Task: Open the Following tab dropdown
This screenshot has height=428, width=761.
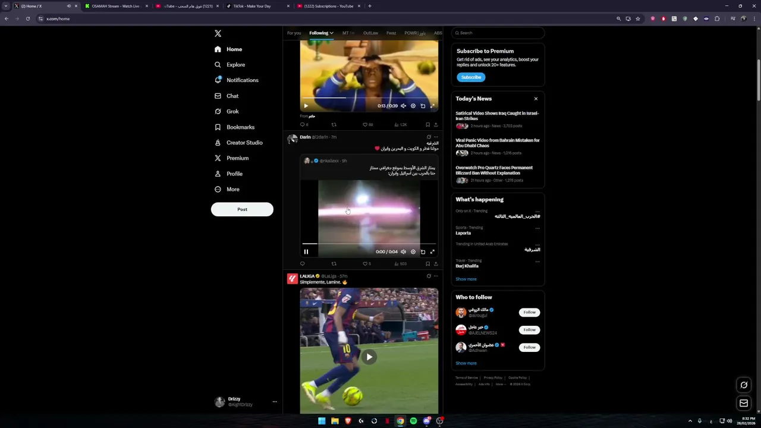Action: click(x=321, y=33)
